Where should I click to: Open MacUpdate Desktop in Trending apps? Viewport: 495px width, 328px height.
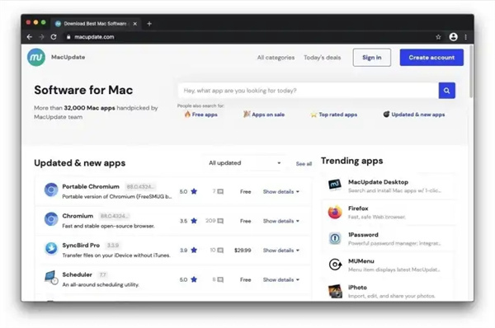[x=378, y=182]
